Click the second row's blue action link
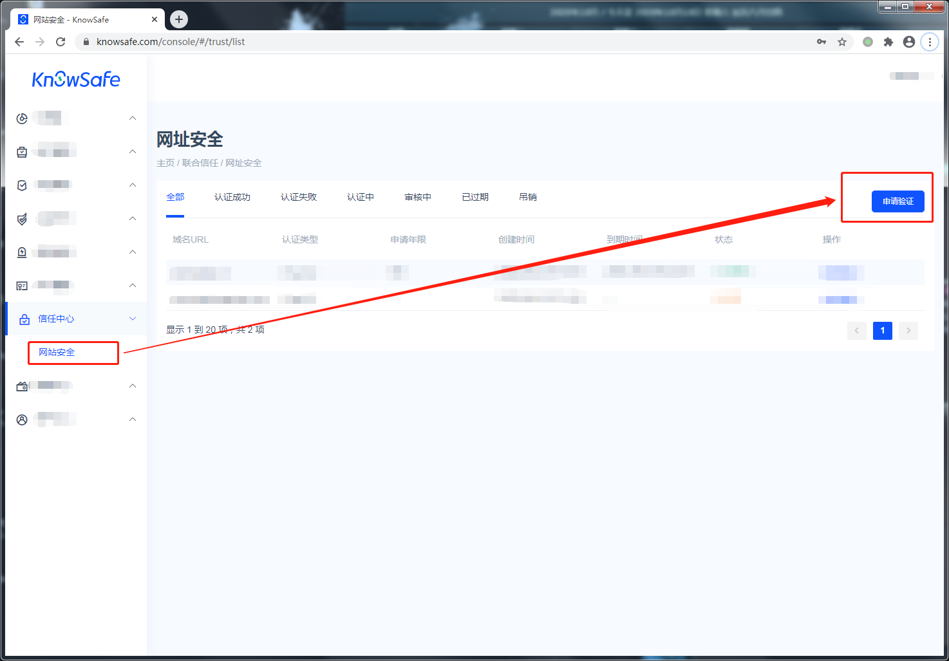Image resolution: width=949 pixels, height=661 pixels. pos(841,300)
